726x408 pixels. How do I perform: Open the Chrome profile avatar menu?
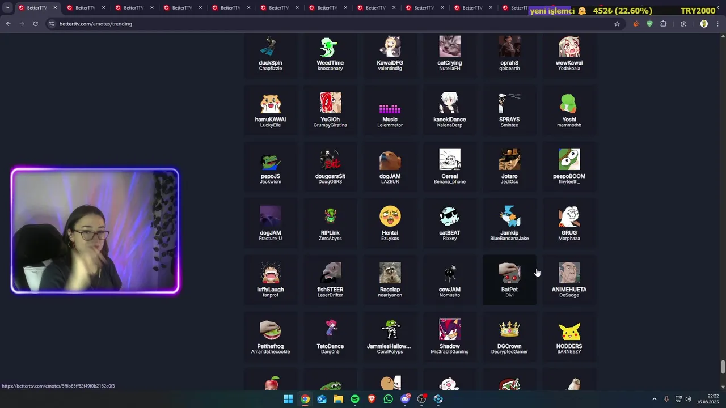(704, 24)
